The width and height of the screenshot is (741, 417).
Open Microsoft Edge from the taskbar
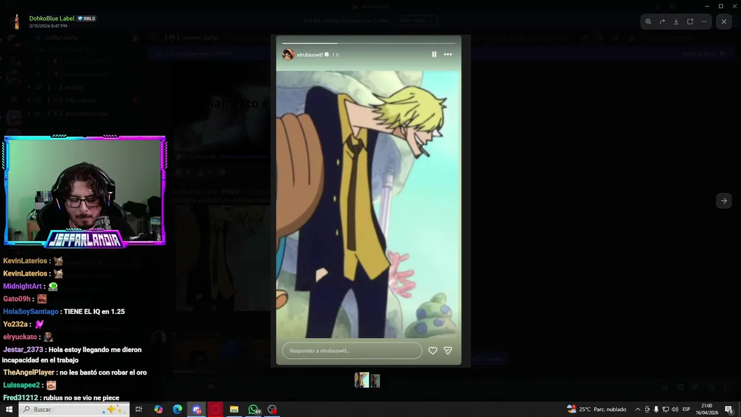tap(178, 409)
